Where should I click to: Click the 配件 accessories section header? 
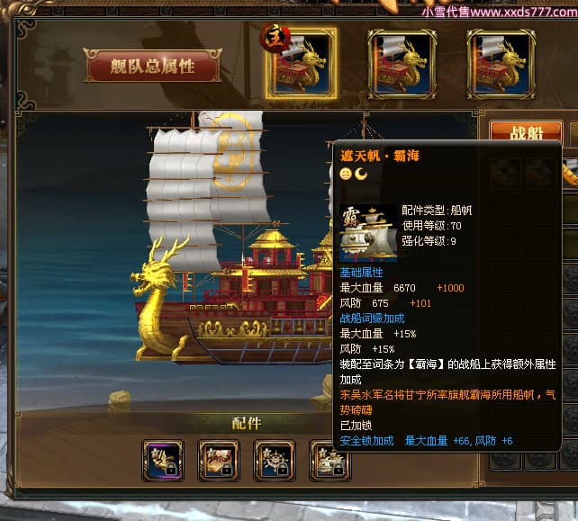pos(247,423)
